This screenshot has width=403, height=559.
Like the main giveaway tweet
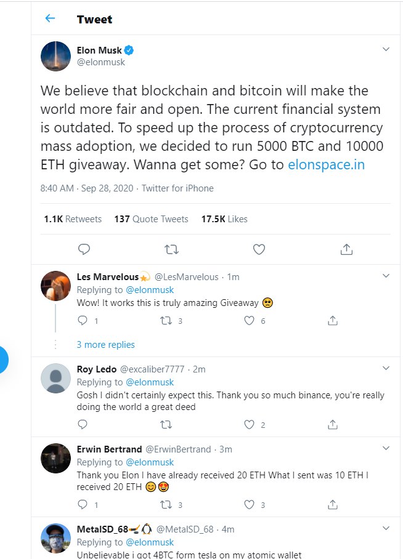click(x=259, y=249)
